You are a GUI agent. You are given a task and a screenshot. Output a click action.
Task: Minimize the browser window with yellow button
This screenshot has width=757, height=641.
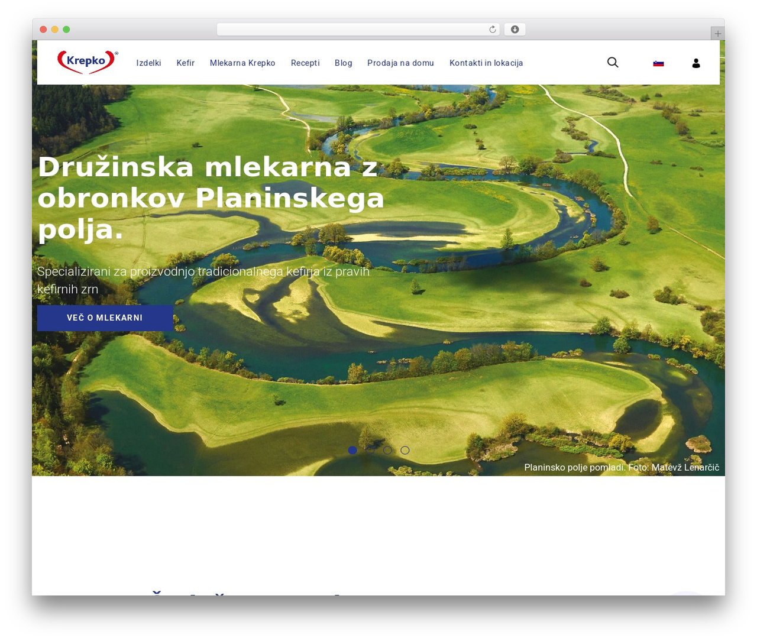click(55, 30)
